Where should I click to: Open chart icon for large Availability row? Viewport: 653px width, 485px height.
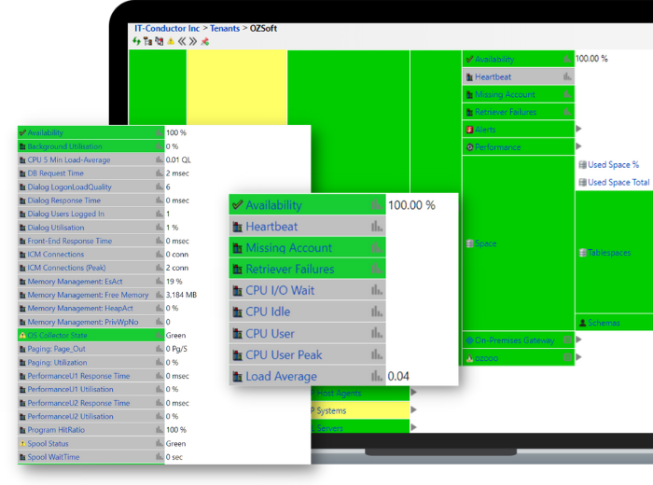pos(377,204)
